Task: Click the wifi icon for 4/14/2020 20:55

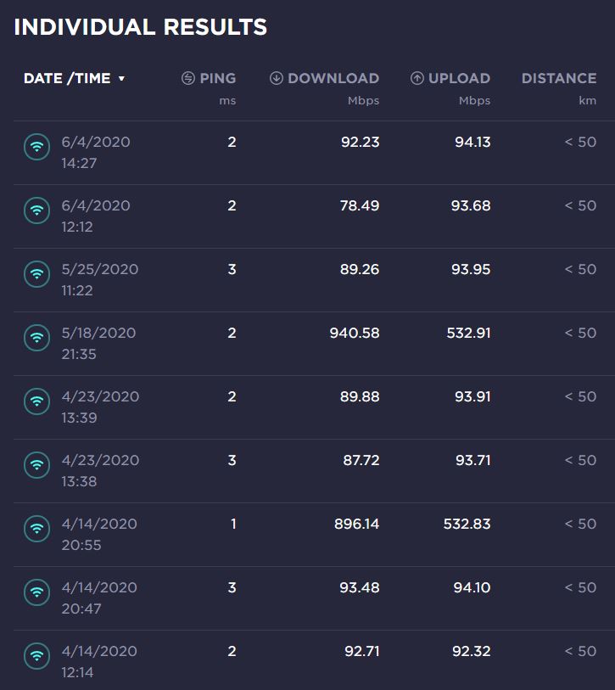Action: tap(37, 529)
